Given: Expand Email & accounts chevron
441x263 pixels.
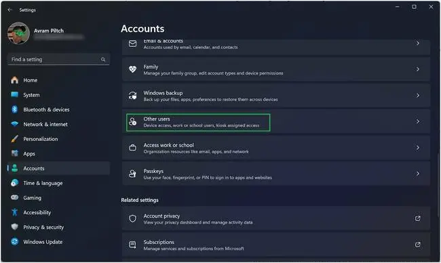Looking at the screenshot, I should [x=418, y=43].
